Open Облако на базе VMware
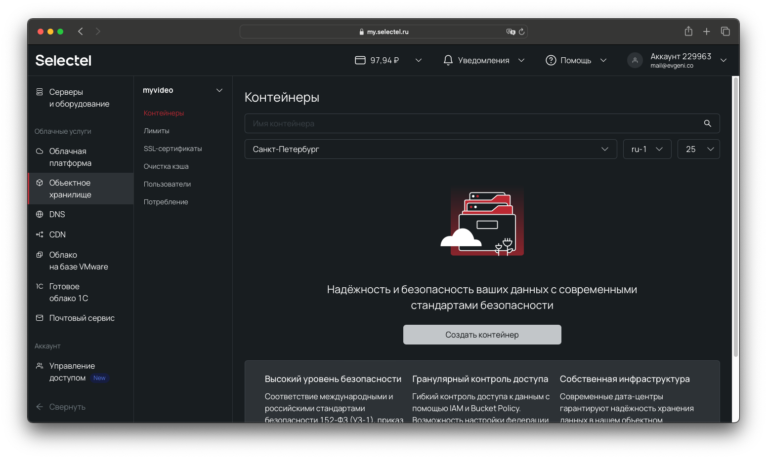767x459 pixels. pos(81,261)
